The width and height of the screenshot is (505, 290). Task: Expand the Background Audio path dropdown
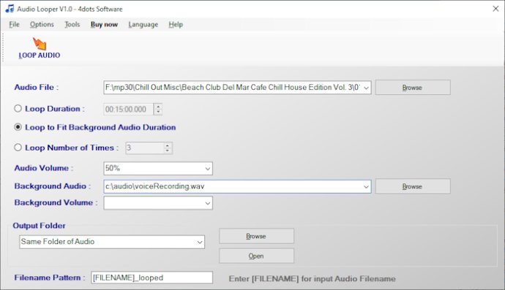point(366,187)
